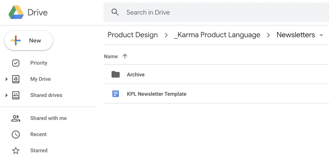Click the My Drive icon
This screenshot has height=162, width=329.
point(16,79)
